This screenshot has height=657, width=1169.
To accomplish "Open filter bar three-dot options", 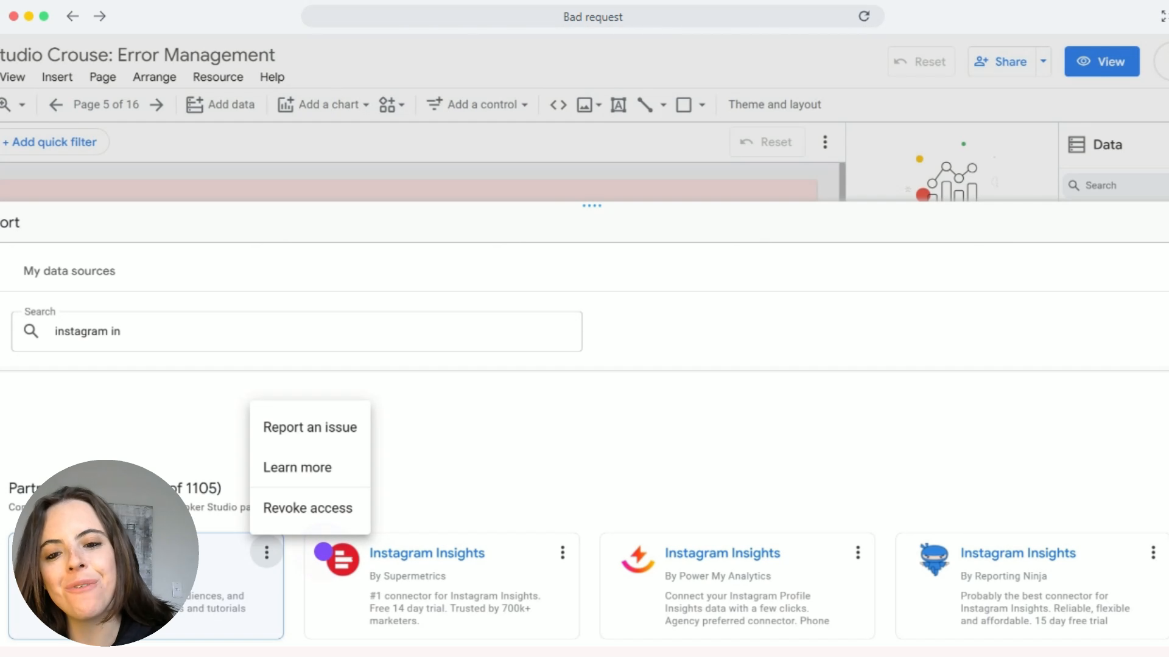I will point(825,142).
